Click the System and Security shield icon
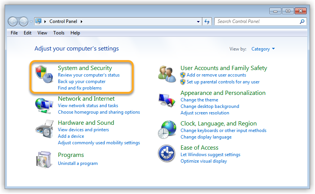315x194 pixels. pyautogui.click(x=44, y=73)
